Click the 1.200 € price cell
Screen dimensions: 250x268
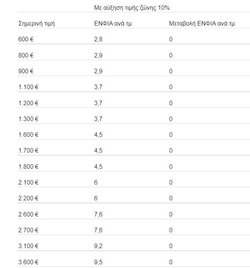coord(28,103)
